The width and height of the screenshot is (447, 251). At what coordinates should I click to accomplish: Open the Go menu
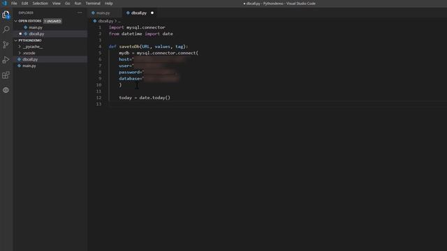tap(67, 3)
